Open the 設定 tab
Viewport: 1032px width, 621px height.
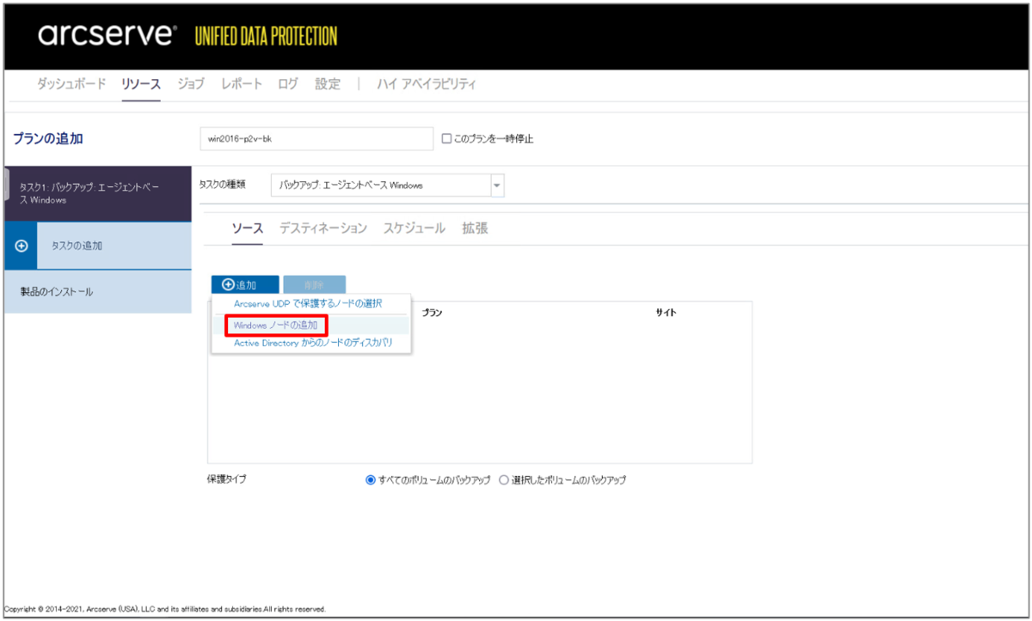click(x=328, y=84)
